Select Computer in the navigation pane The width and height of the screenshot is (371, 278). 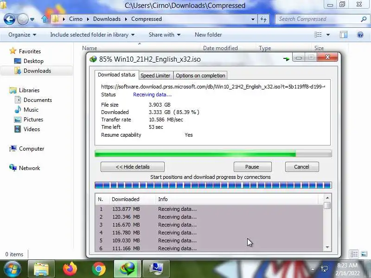tap(26, 148)
